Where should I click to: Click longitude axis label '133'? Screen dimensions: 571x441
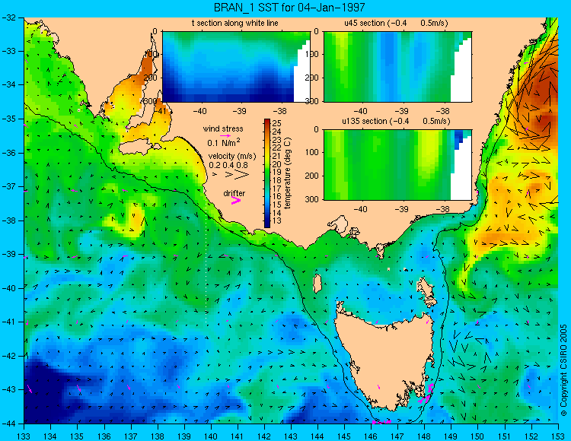pyautogui.click(x=24, y=436)
